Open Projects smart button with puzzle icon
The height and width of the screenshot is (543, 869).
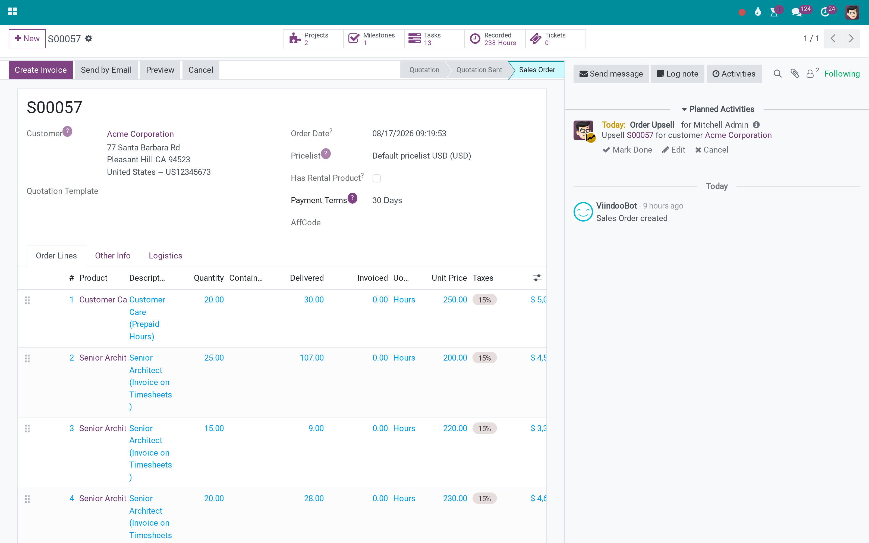313,39
